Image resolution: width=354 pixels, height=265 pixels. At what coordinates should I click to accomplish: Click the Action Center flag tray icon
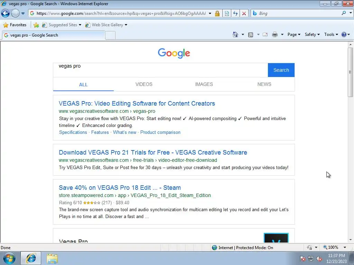(302, 258)
